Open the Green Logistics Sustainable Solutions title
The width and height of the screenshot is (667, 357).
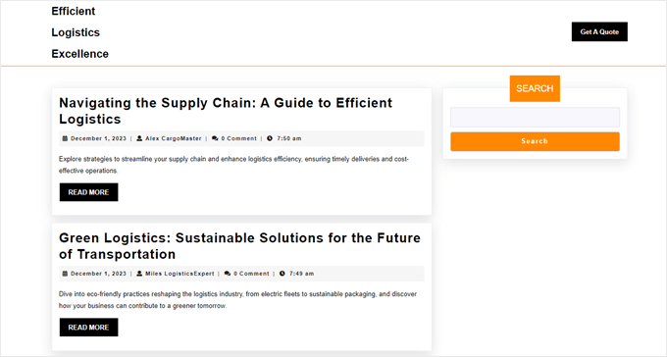point(239,246)
